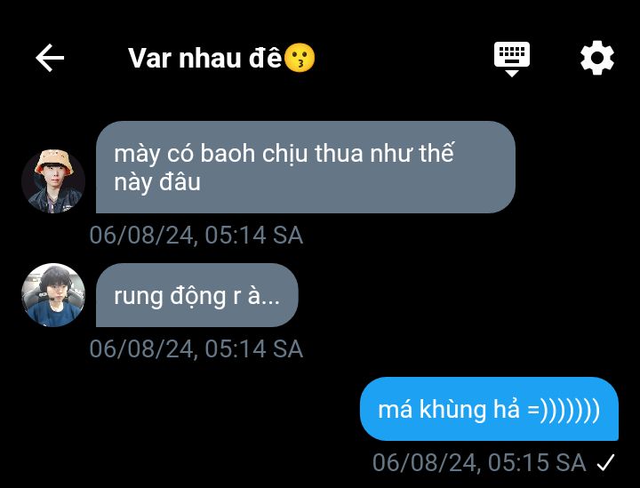Image resolution: width=640 pixels, height=488 pixels.
Task: Tap the first 06/08/24, 05:14 SA timestamp
Action: (196, 235)
